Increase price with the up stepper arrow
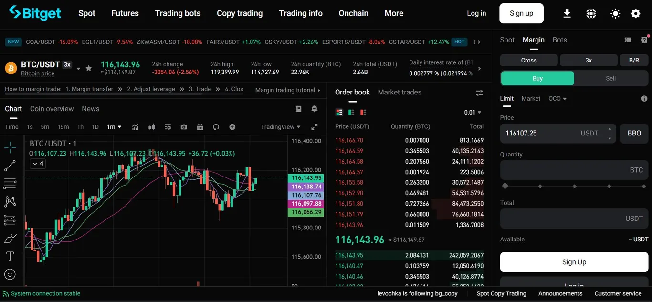The image size is (652, 302). [x=610, y=129]
